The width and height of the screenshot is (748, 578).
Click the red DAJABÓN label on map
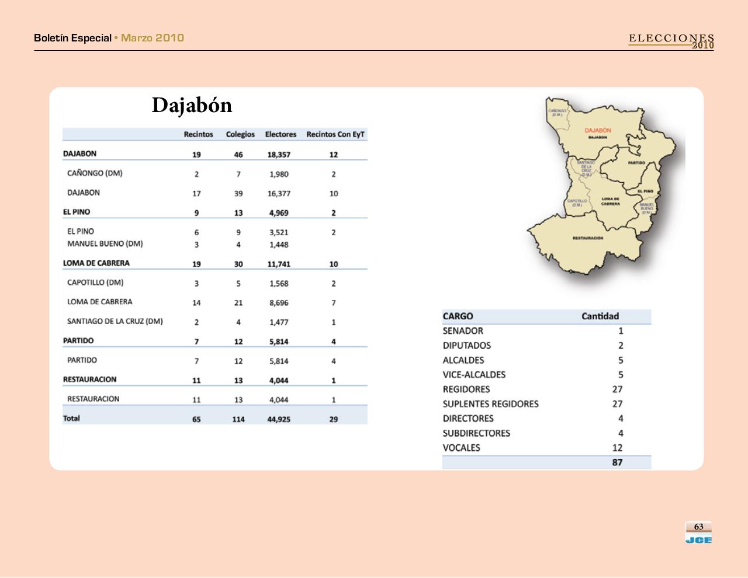click(x=597, y=131)
